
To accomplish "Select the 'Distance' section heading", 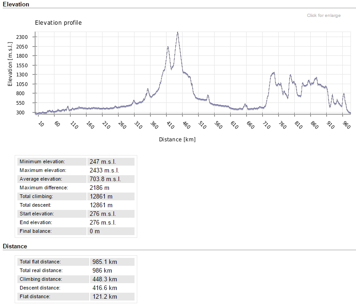I will pos(15,246).
